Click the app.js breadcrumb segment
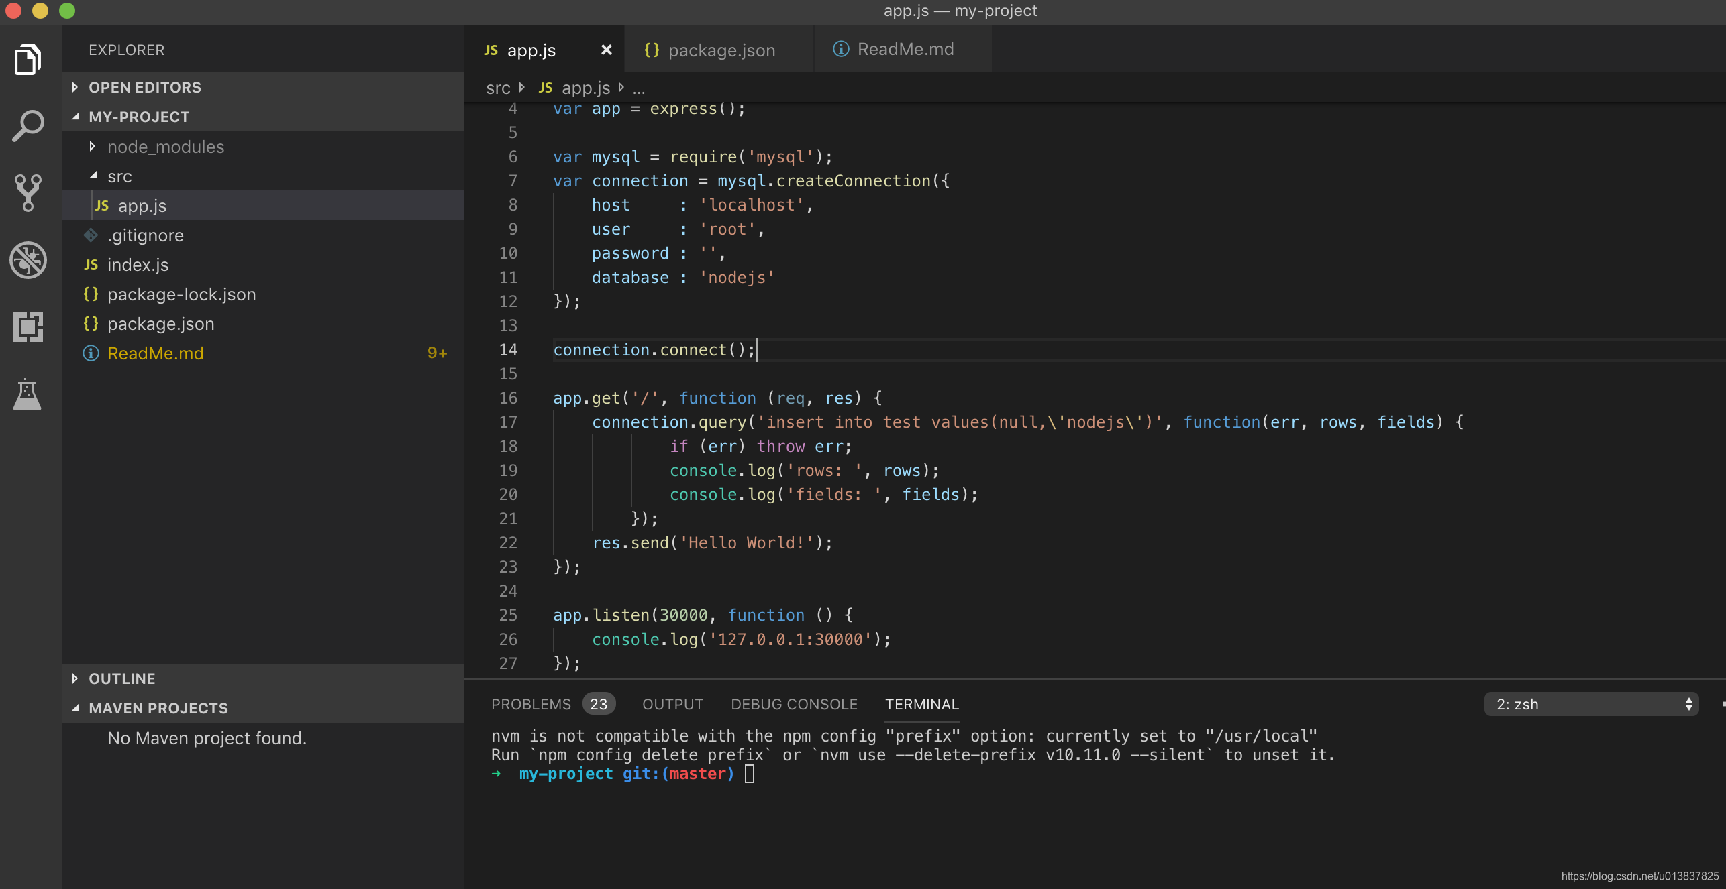The image size is (1726, 889). [586, 88]
